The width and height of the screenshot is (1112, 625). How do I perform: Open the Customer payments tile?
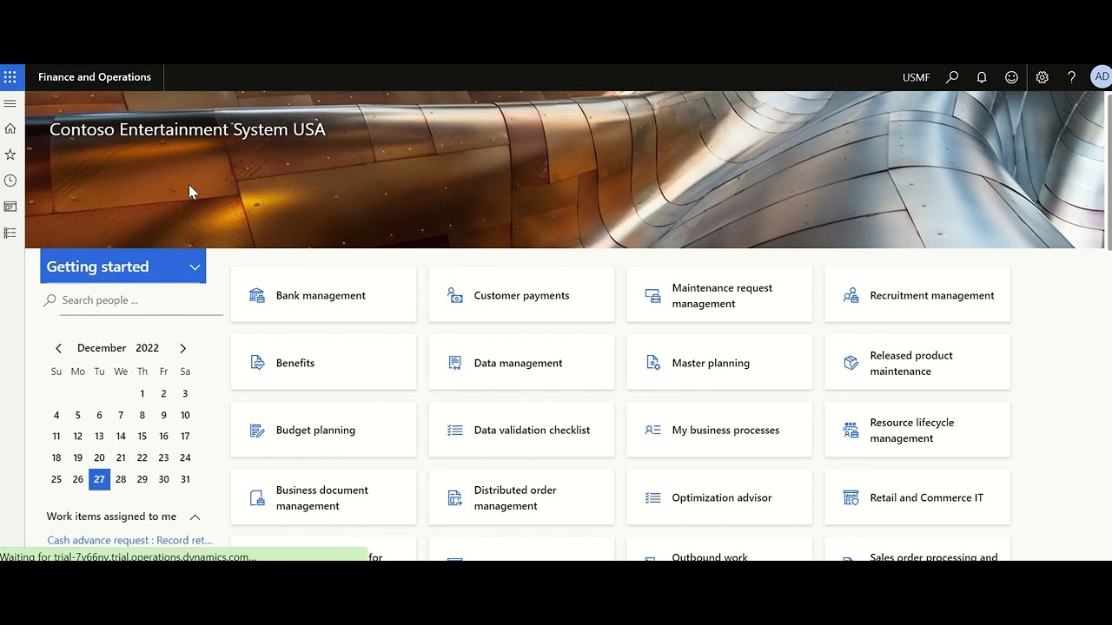(521, 295)
